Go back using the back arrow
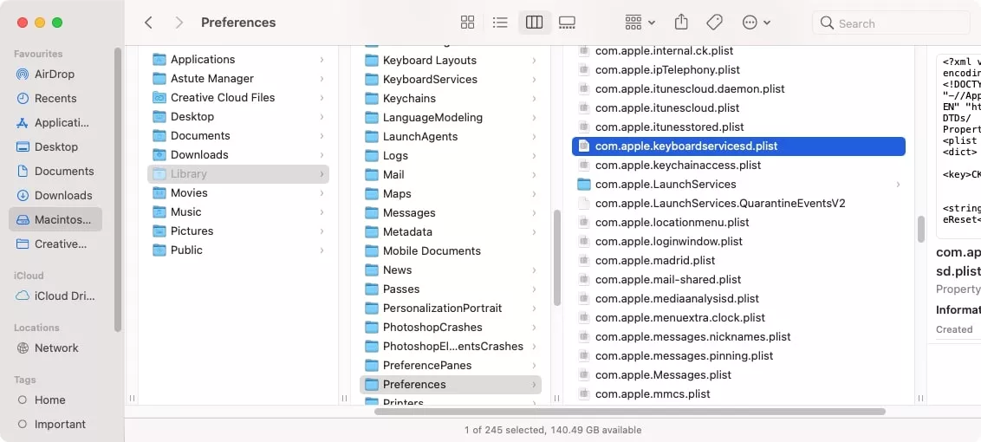Viewport: 981px width, 442px height. coord(148,23)
